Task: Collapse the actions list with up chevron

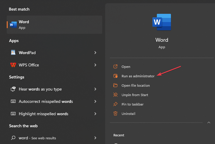Action: (209, 123)
